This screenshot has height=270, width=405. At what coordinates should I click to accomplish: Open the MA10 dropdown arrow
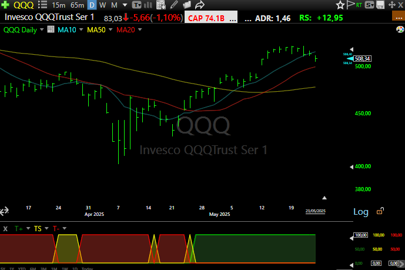(x=81, y=29)
